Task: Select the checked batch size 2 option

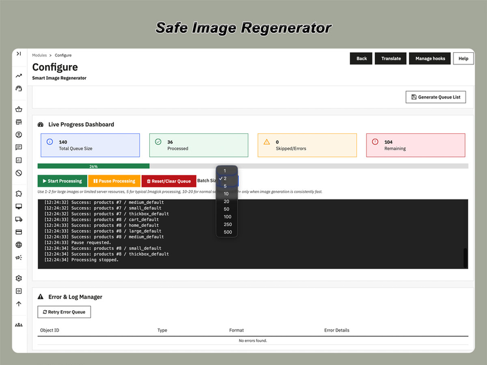Action: coord(227,178)
